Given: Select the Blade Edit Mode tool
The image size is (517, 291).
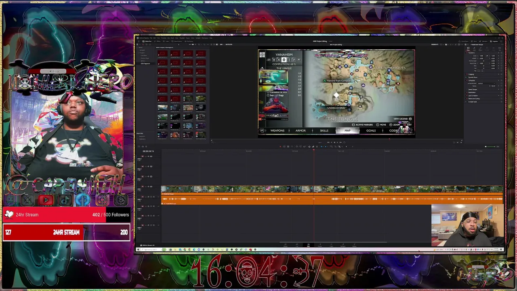Looking at the screenshot, I should click(x=288, y=146).
